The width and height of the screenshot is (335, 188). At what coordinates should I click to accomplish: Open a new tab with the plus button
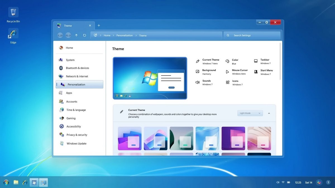click(99, 26)
